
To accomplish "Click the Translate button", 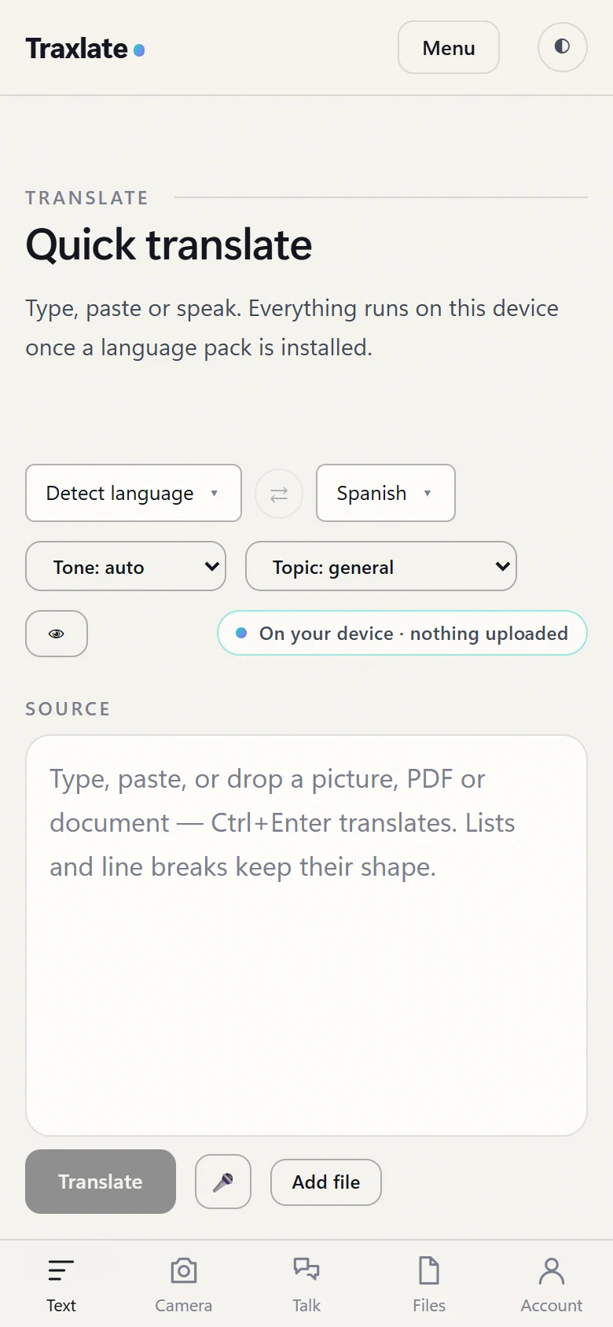I will coord(101,1182).
